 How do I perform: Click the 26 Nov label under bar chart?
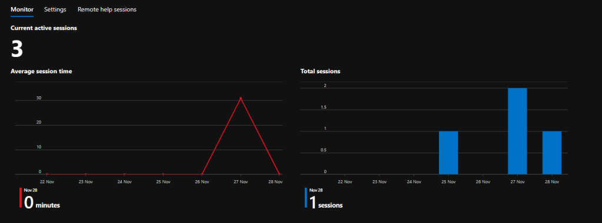[483, 181]
